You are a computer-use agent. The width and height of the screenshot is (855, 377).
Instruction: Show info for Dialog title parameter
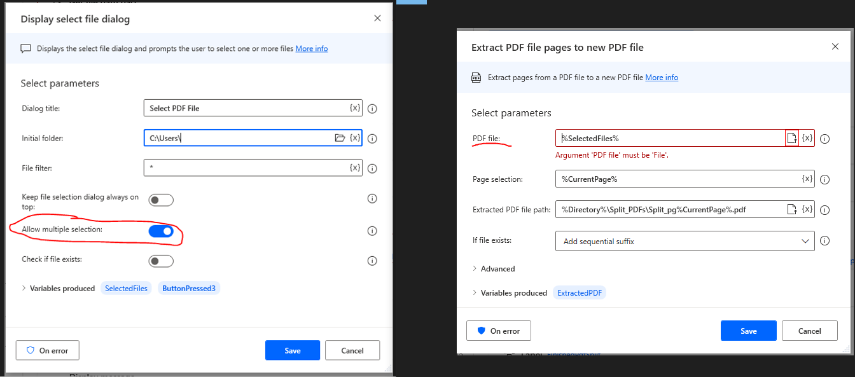tap(373, 109)
